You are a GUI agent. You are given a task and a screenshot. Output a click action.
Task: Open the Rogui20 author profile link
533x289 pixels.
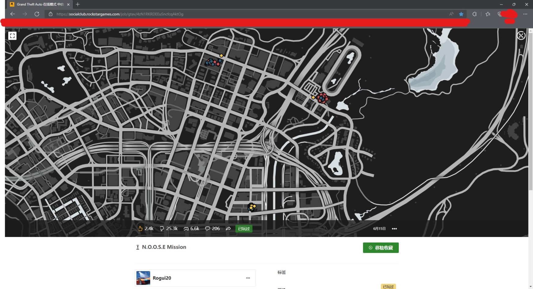[x=162, y=278]
